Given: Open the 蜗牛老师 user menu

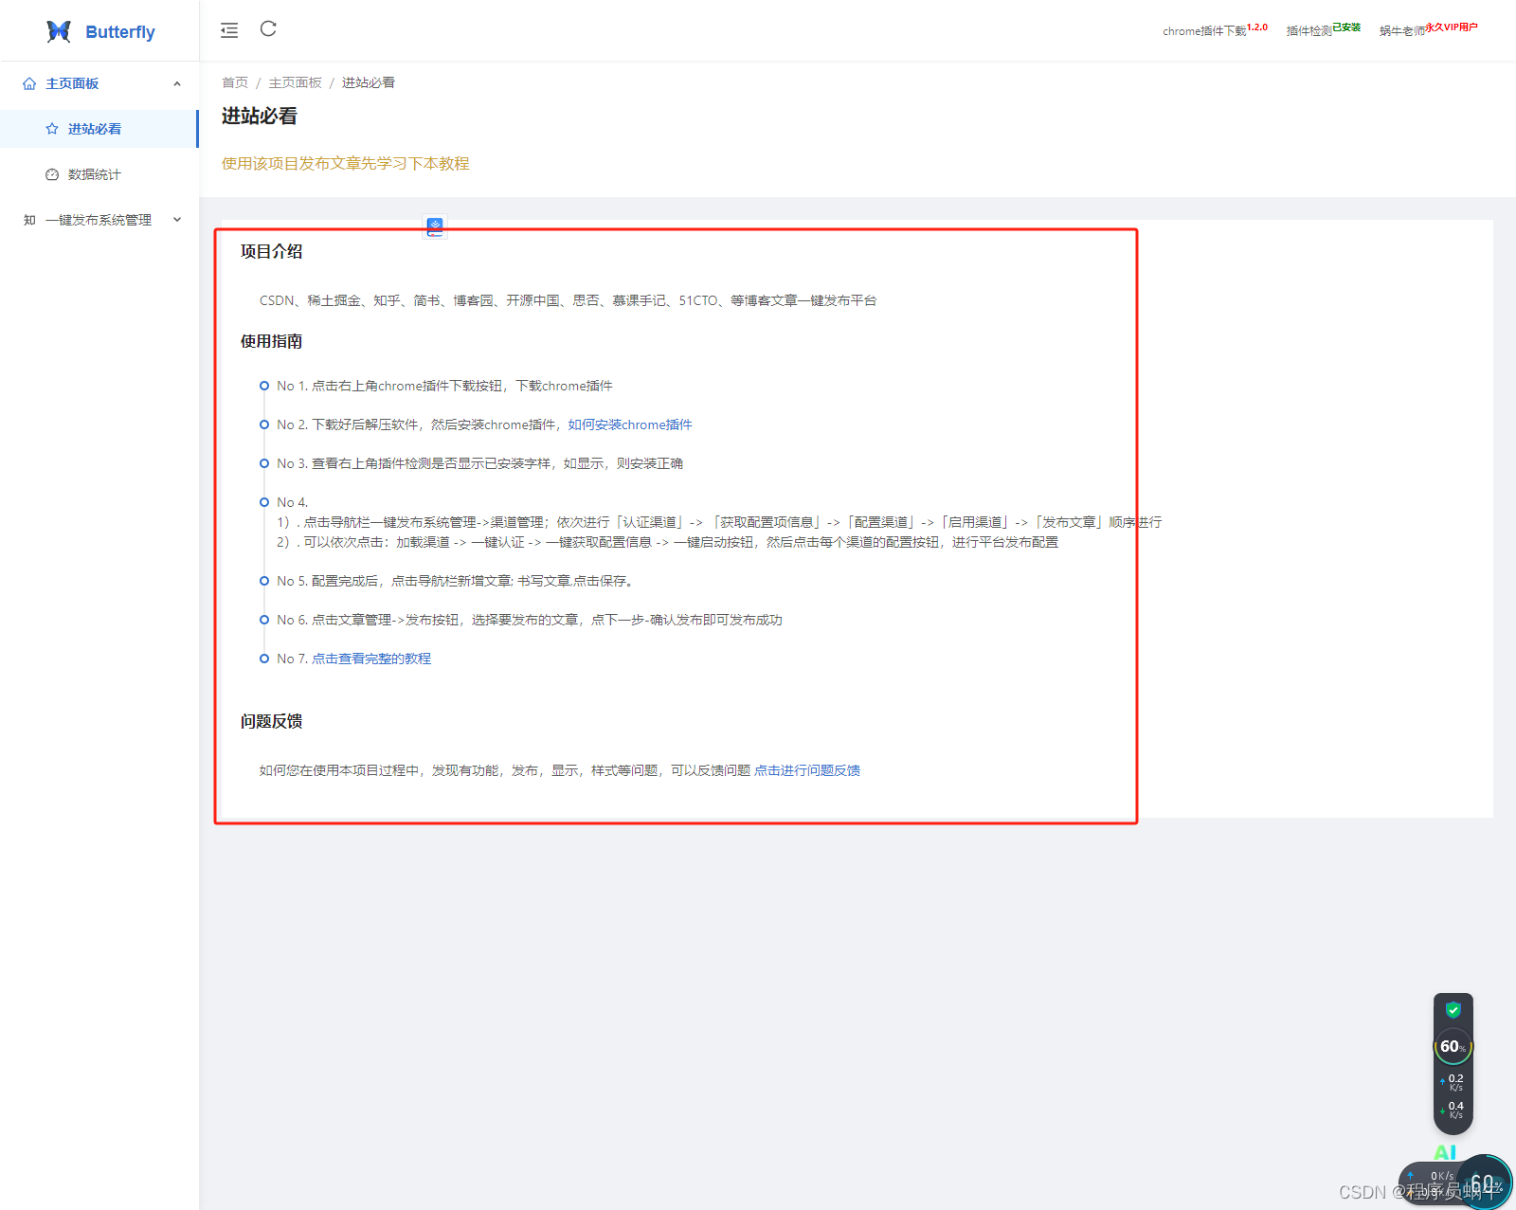Looking at the screenshot, I should pos(1402,31).
